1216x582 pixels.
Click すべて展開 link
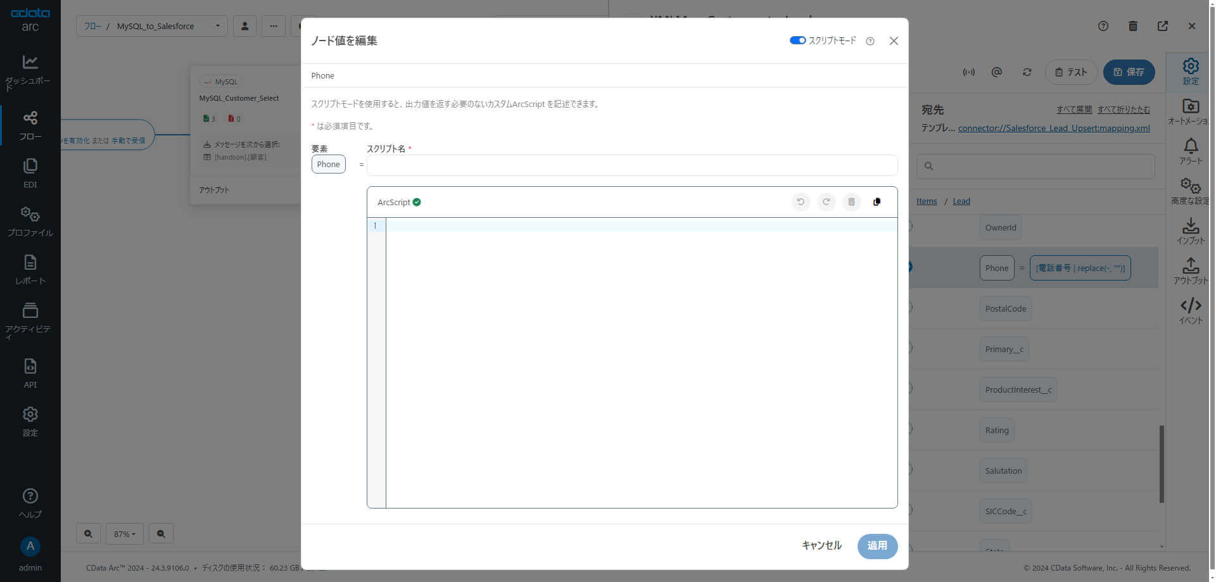[1074, 110]
